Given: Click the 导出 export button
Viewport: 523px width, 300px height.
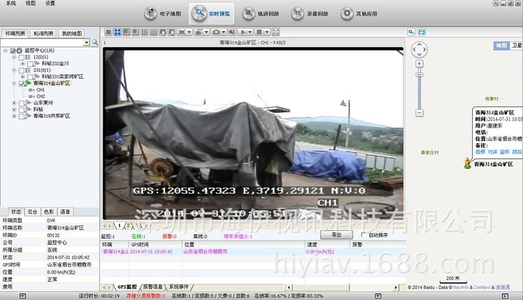Looking at the screenshot, I should click(336, 235).
